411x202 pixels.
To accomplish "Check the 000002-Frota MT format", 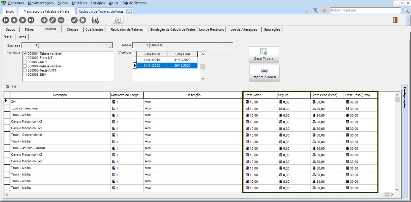I will (25, 58).
